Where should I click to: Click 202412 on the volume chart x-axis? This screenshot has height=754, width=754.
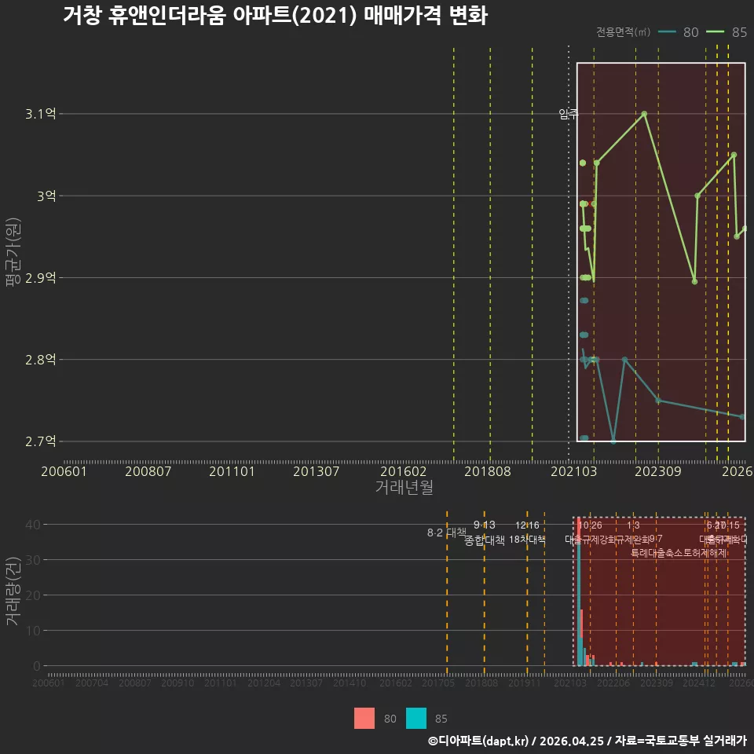(x=699, y=683)
